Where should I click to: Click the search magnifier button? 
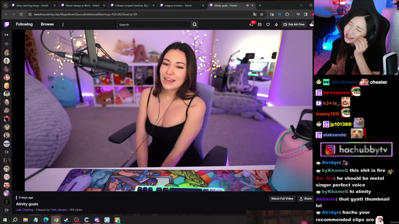(195, 25)
